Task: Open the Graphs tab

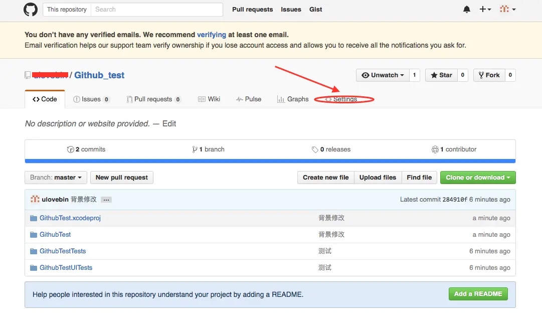Action: point(293,99)
